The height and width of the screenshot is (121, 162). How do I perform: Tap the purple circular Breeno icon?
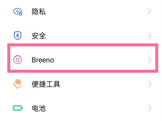[x=18, y=60]
